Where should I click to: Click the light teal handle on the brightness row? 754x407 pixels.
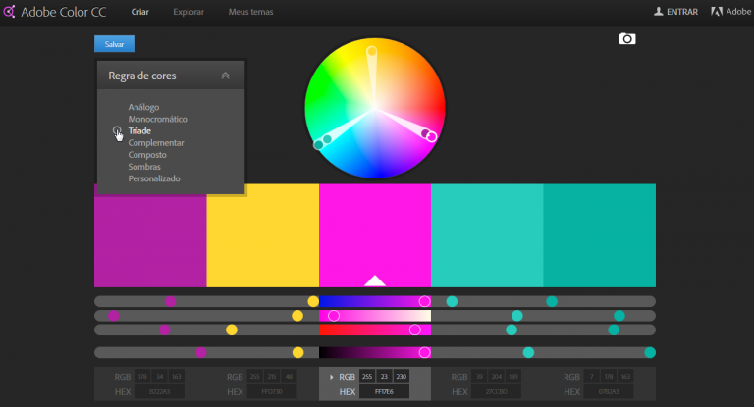pos(528,353)
